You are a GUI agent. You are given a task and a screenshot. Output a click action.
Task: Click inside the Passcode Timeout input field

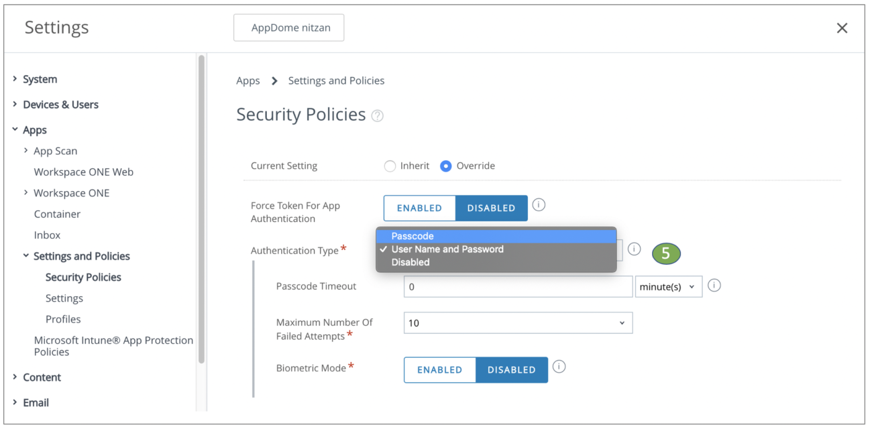(517, 286)
